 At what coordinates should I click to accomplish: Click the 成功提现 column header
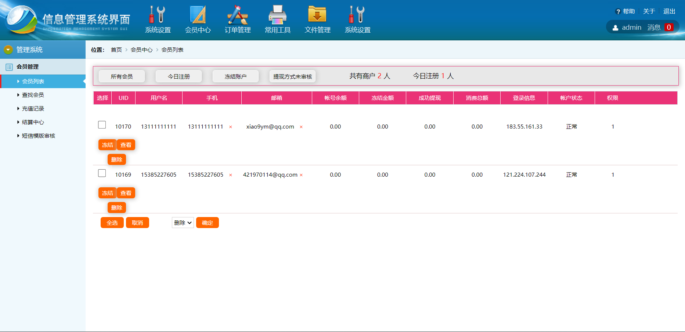pos(430,98)
